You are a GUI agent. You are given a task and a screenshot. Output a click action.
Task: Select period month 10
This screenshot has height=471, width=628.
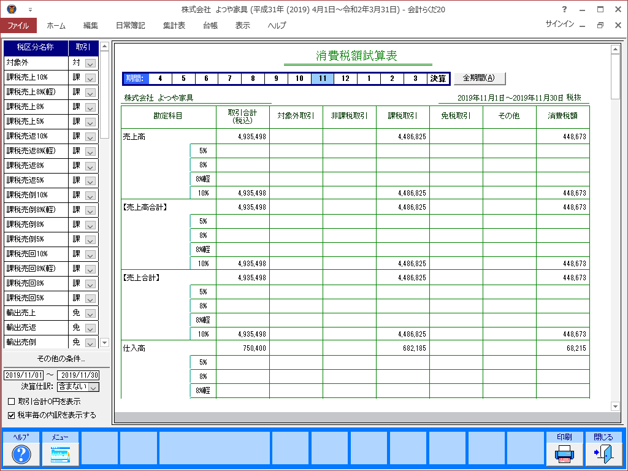coord(299,78)
